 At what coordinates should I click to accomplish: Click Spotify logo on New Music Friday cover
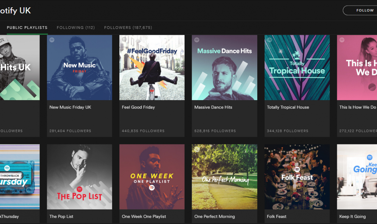pos(52,40)
